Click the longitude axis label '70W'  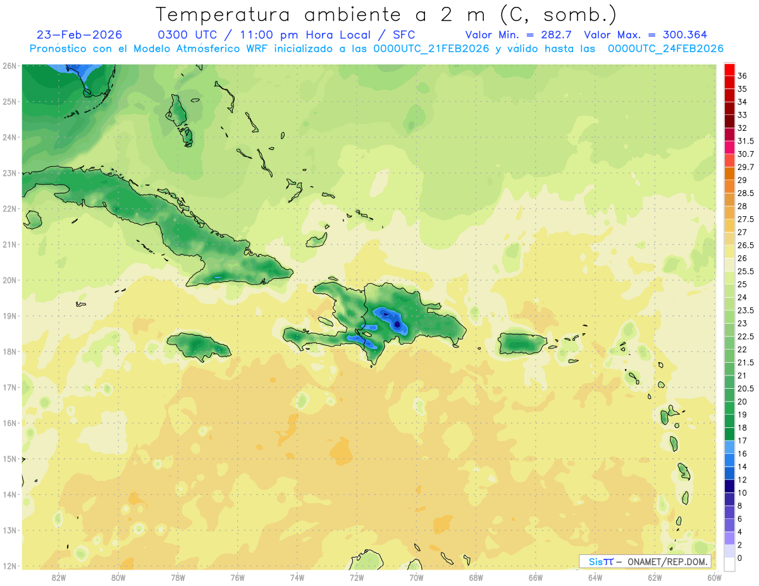click(x=416, y=577)
